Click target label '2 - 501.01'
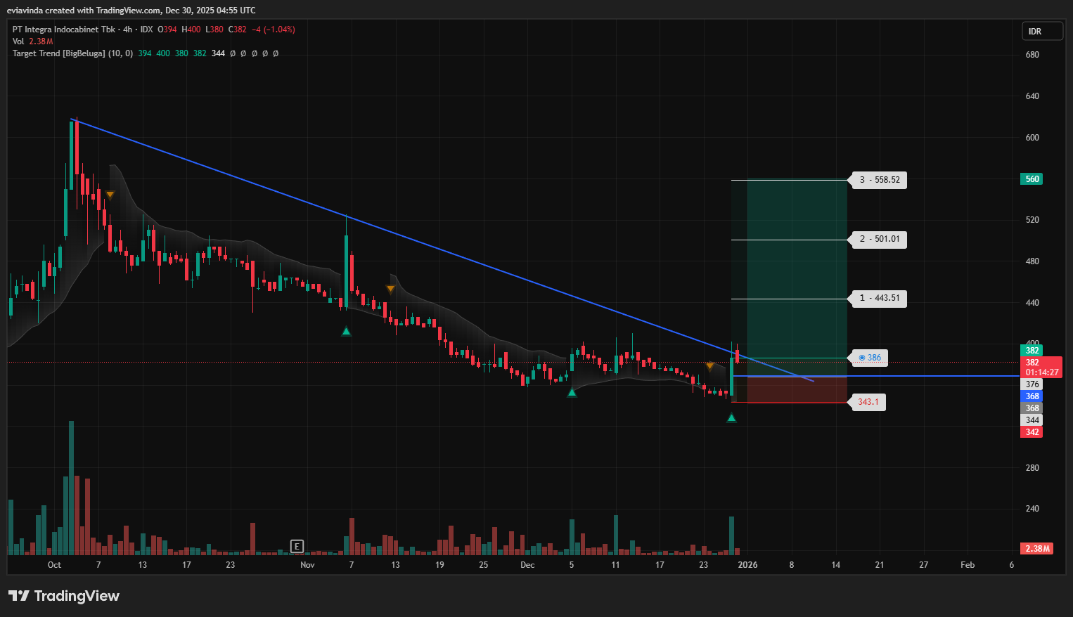 [879, 240]
